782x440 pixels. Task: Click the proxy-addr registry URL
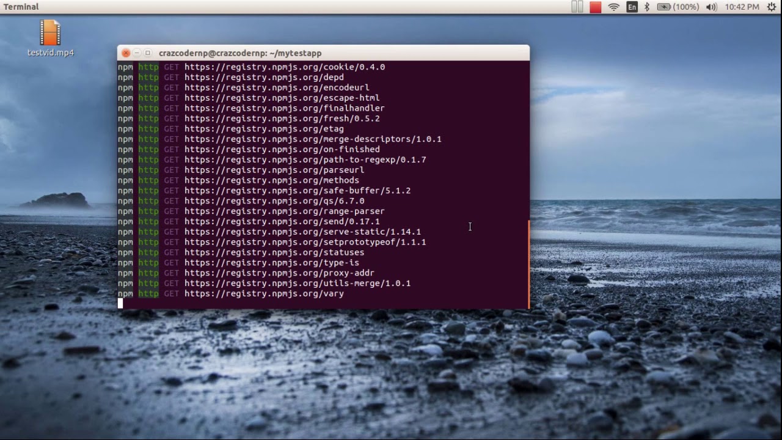click(279, 273)
